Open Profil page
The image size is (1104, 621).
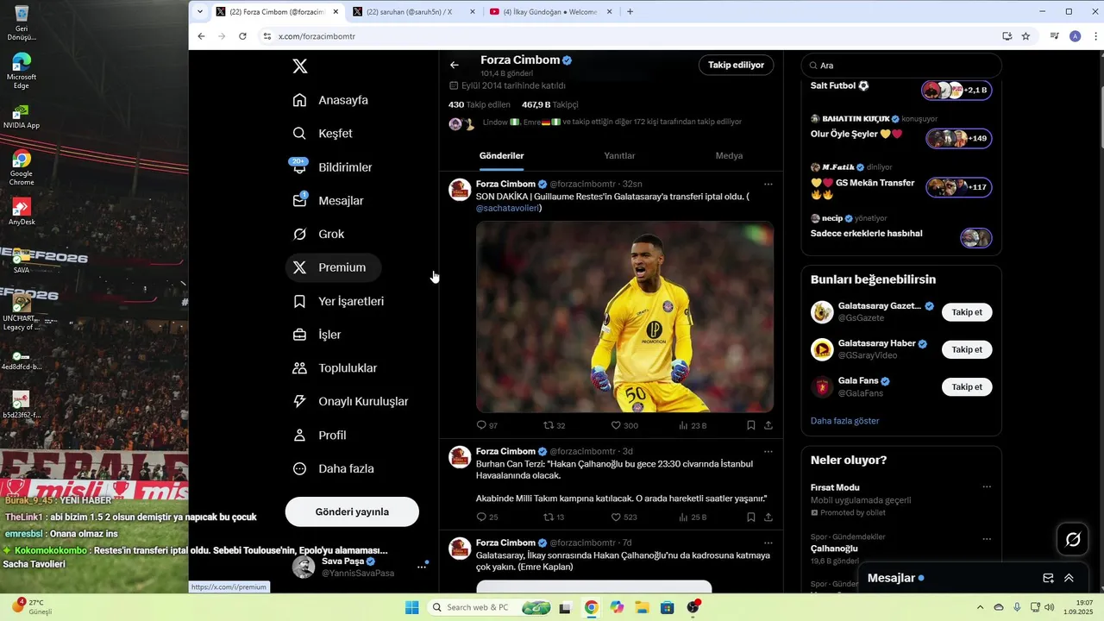[320, 436]
